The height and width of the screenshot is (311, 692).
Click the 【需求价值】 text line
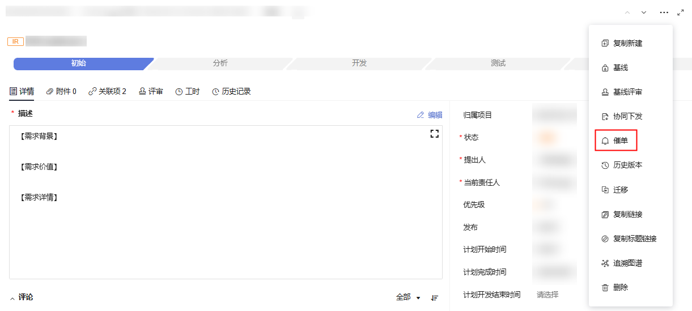point(39,167)
